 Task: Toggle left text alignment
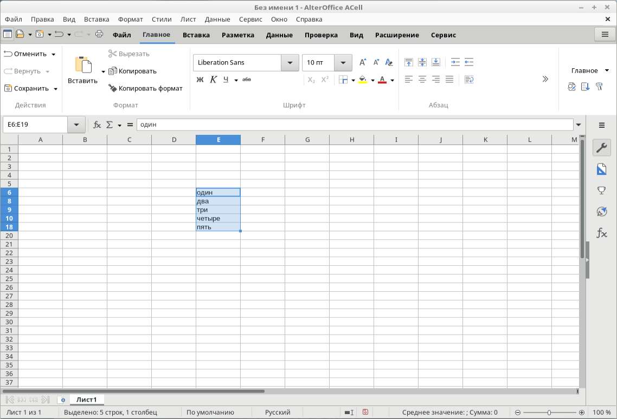pyautogui.click(x=408, y=80)
